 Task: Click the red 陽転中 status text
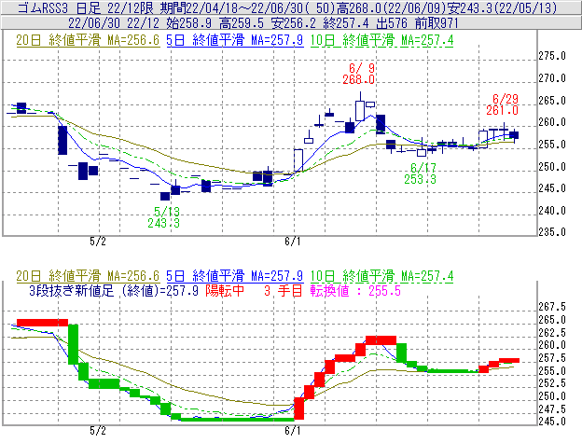tap(225, 290)
